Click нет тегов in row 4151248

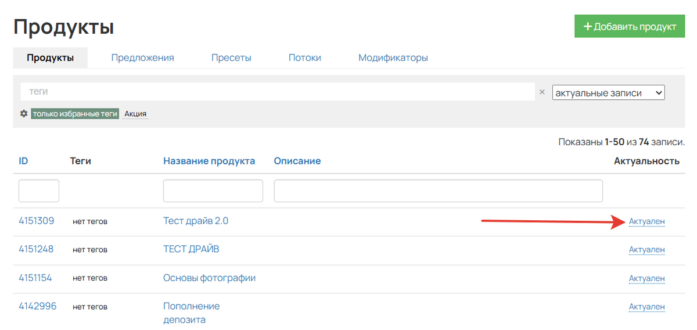pyautogui.click(x=90, y=250)
